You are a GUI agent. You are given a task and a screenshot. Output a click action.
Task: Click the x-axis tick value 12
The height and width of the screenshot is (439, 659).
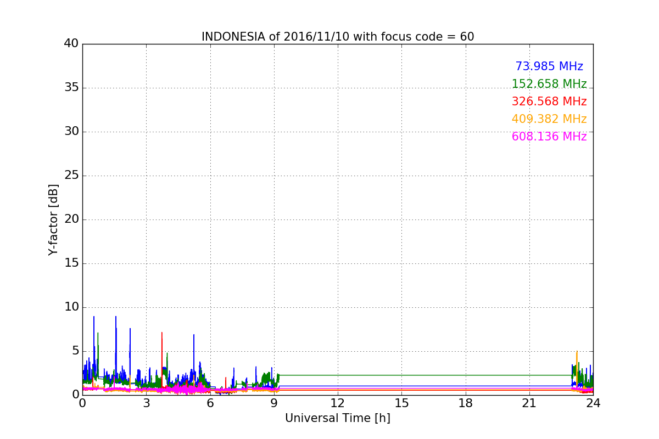338,403
